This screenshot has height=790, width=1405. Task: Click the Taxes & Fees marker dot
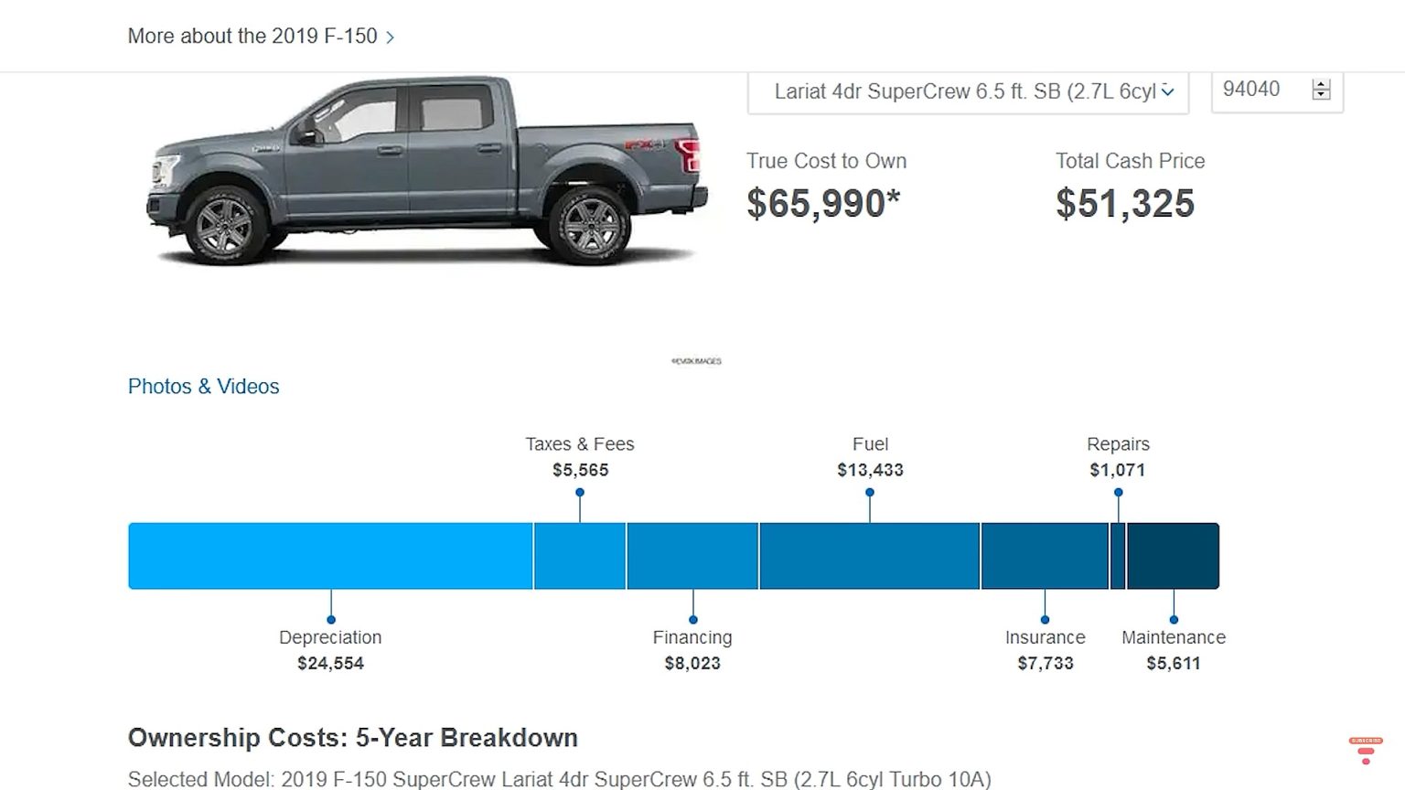click(x=580, y=493)
